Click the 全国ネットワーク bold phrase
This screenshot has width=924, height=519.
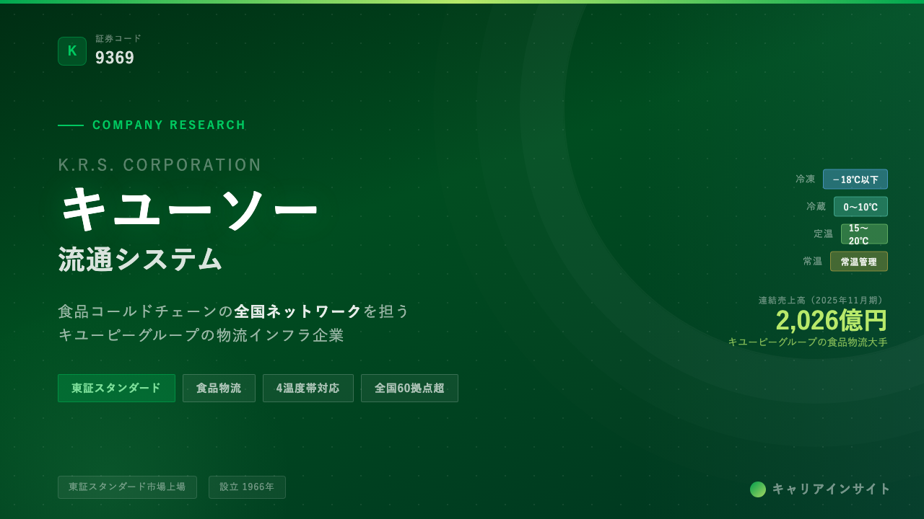(x=298, y=311)
